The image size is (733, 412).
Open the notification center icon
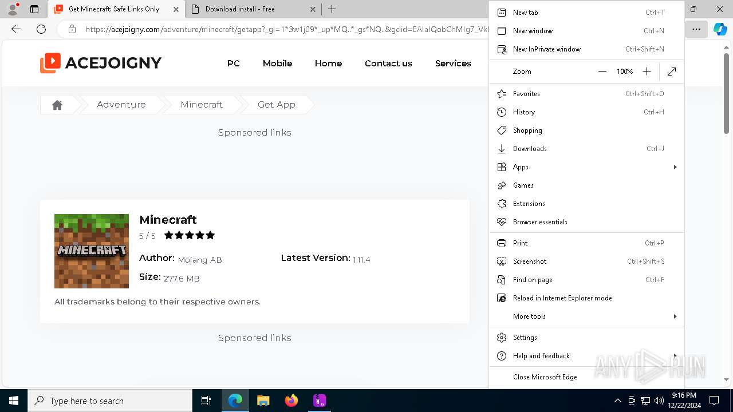coord(714,401)
